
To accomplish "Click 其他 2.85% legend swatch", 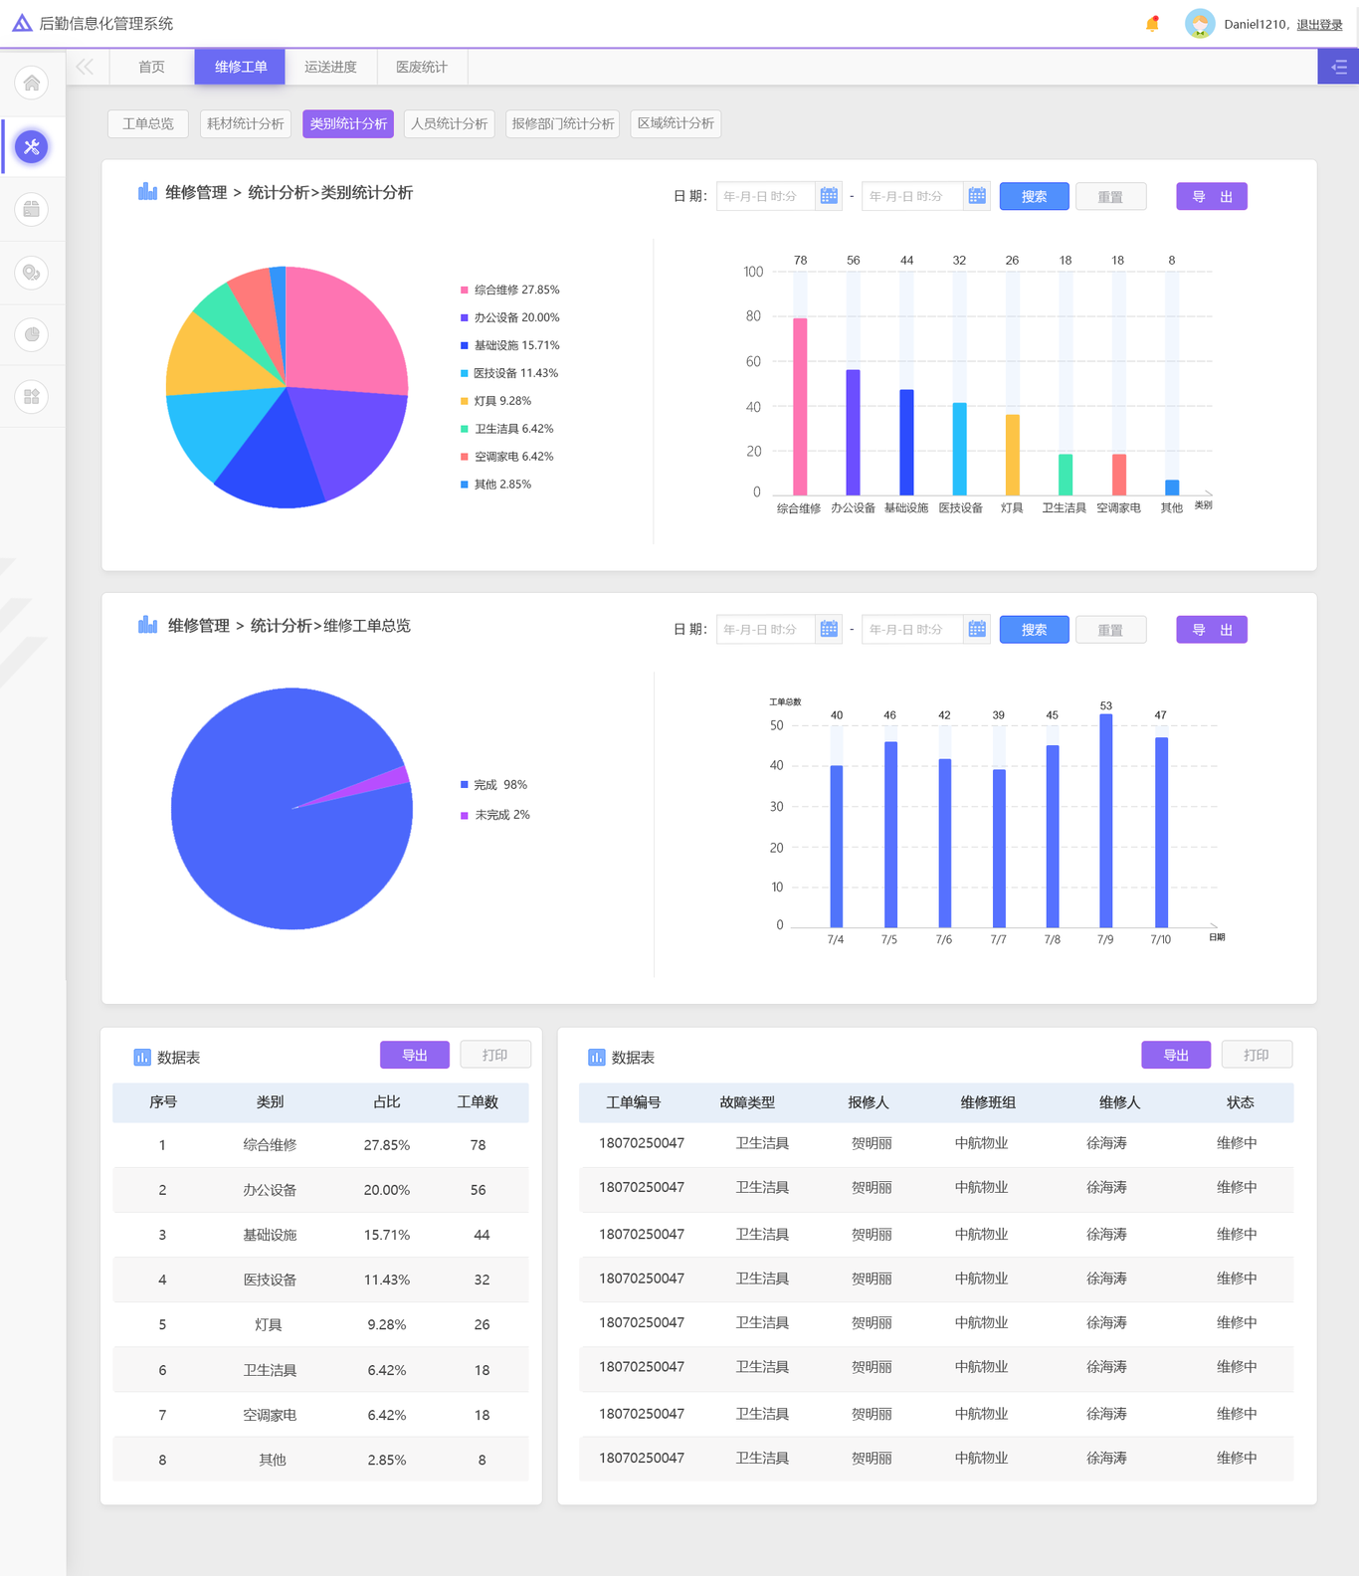I will coord(464,485).
